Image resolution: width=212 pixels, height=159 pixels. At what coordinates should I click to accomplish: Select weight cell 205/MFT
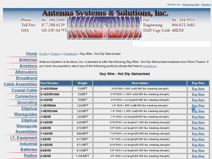pos(83,123)
